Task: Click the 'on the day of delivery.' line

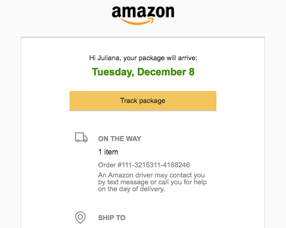Action: (x=132, y=189)
